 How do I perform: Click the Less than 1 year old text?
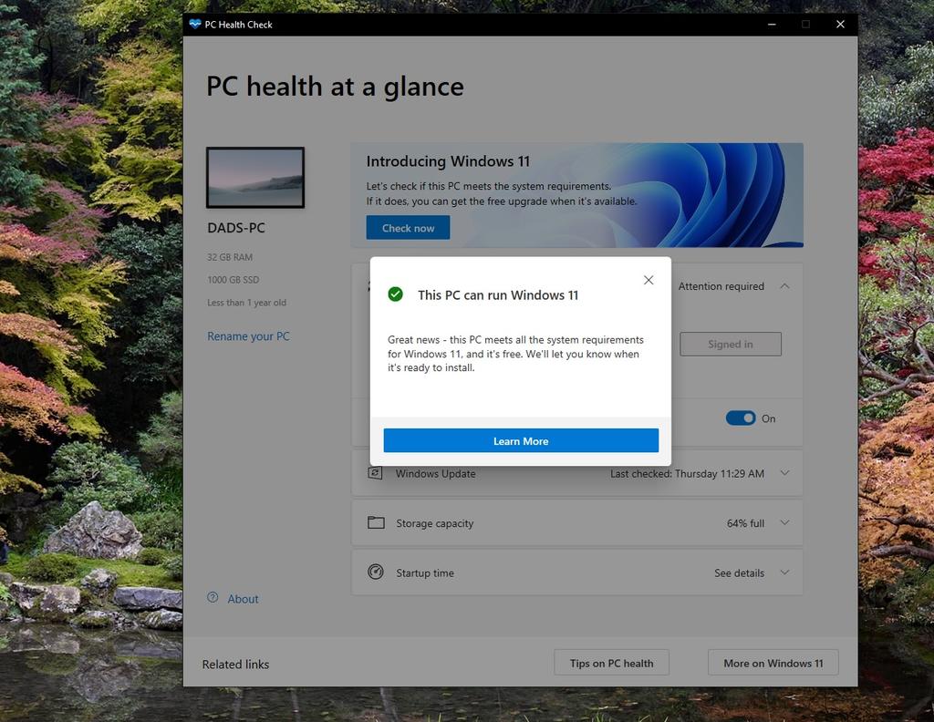[x=246, y=303]
